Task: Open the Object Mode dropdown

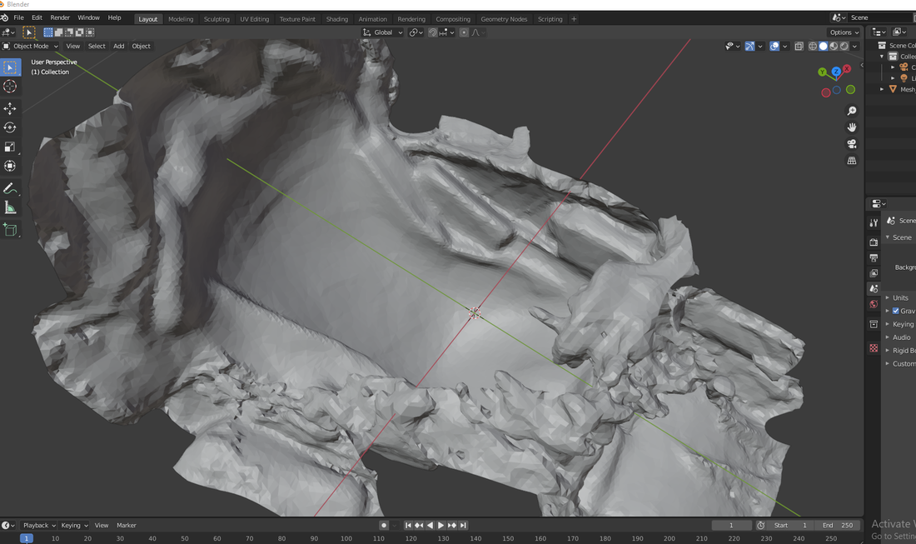Action: pos(30,46)
